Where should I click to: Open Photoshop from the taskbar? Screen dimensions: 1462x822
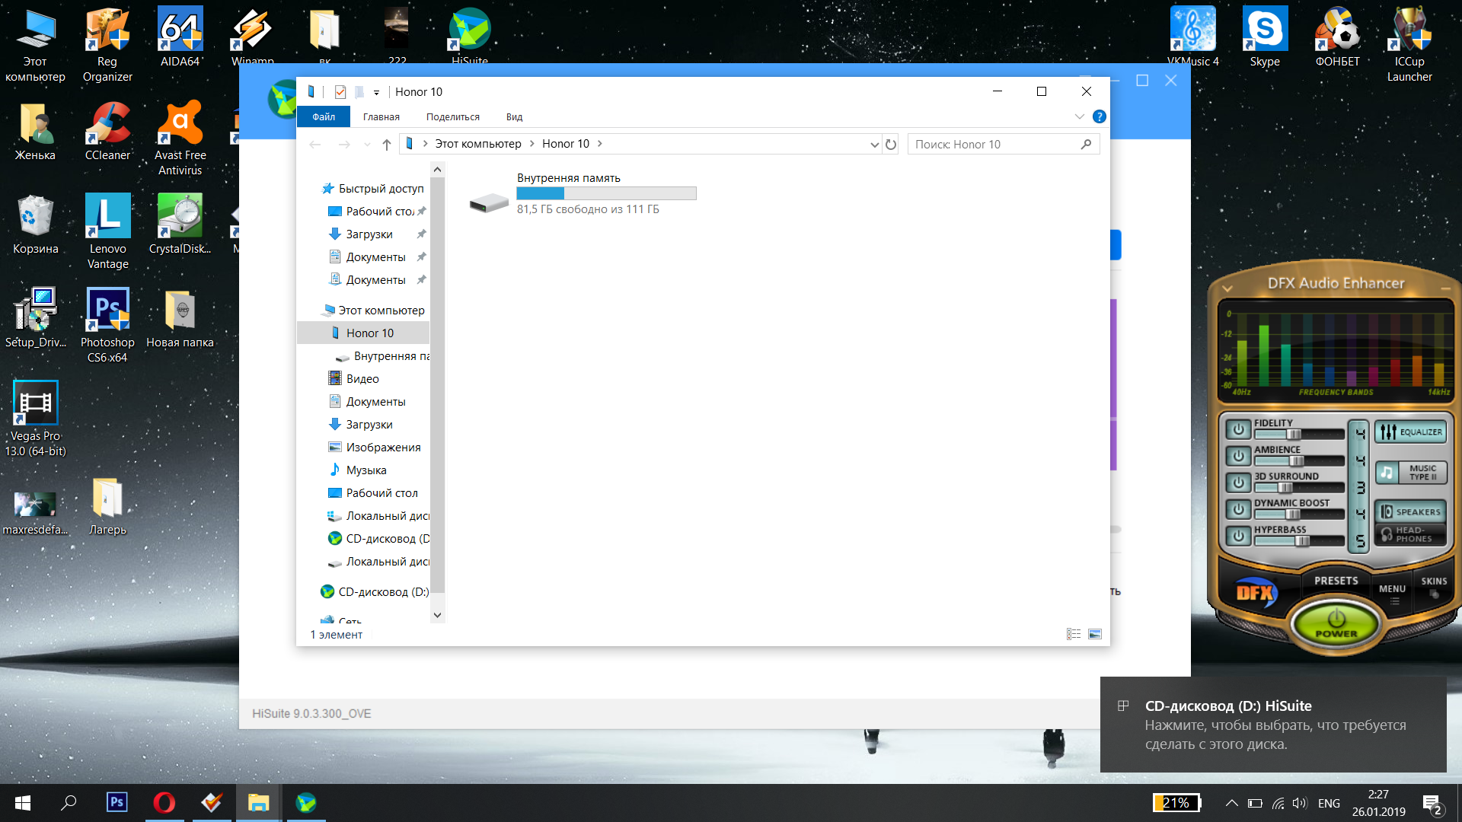point(117,802)
